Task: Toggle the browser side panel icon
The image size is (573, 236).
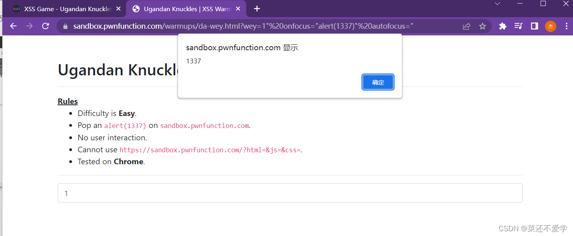Action: click(534, 26)
